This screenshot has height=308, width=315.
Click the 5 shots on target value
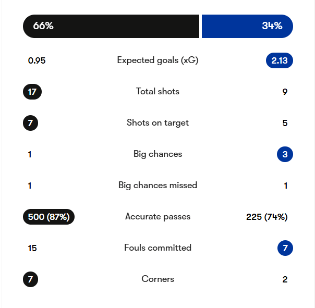pos(285,124)
